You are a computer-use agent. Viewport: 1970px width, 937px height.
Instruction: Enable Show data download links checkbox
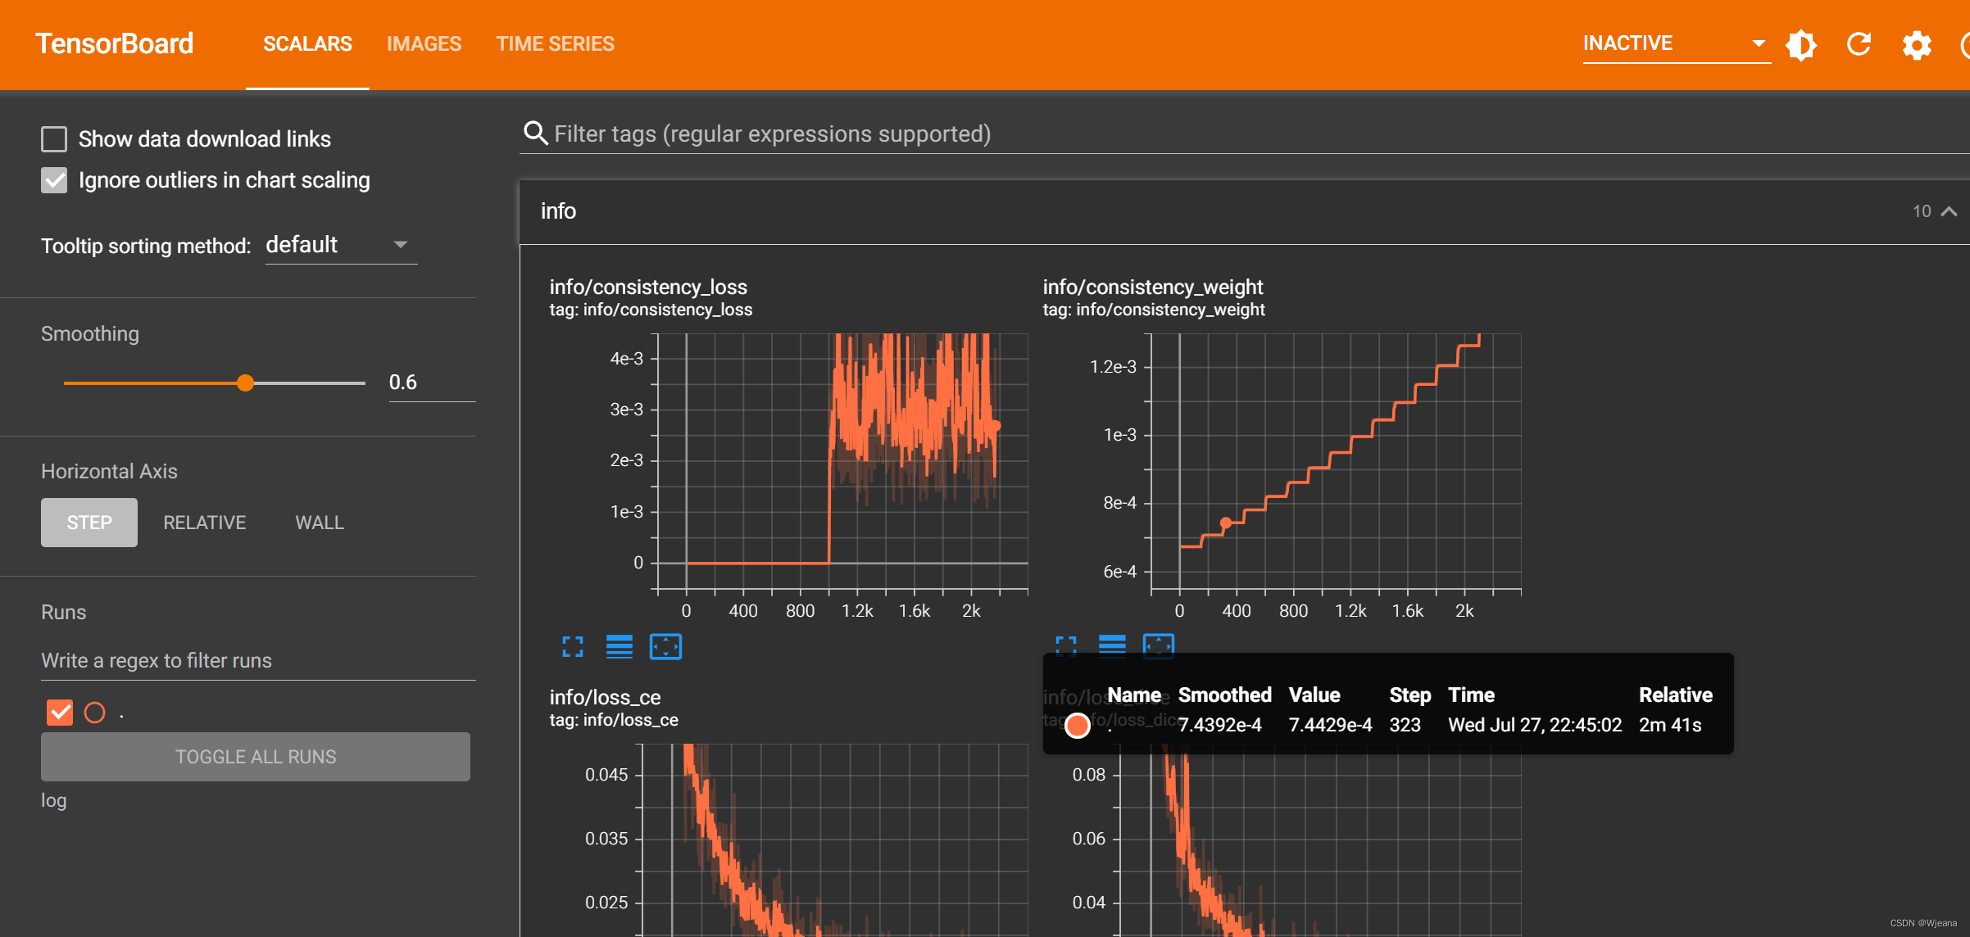(x=54, y=139)
